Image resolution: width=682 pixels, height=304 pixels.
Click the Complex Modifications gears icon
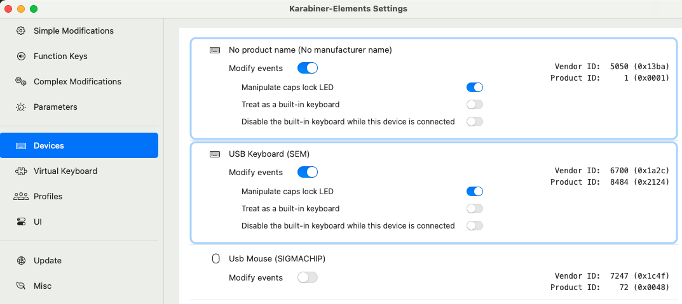coord(21,81)
